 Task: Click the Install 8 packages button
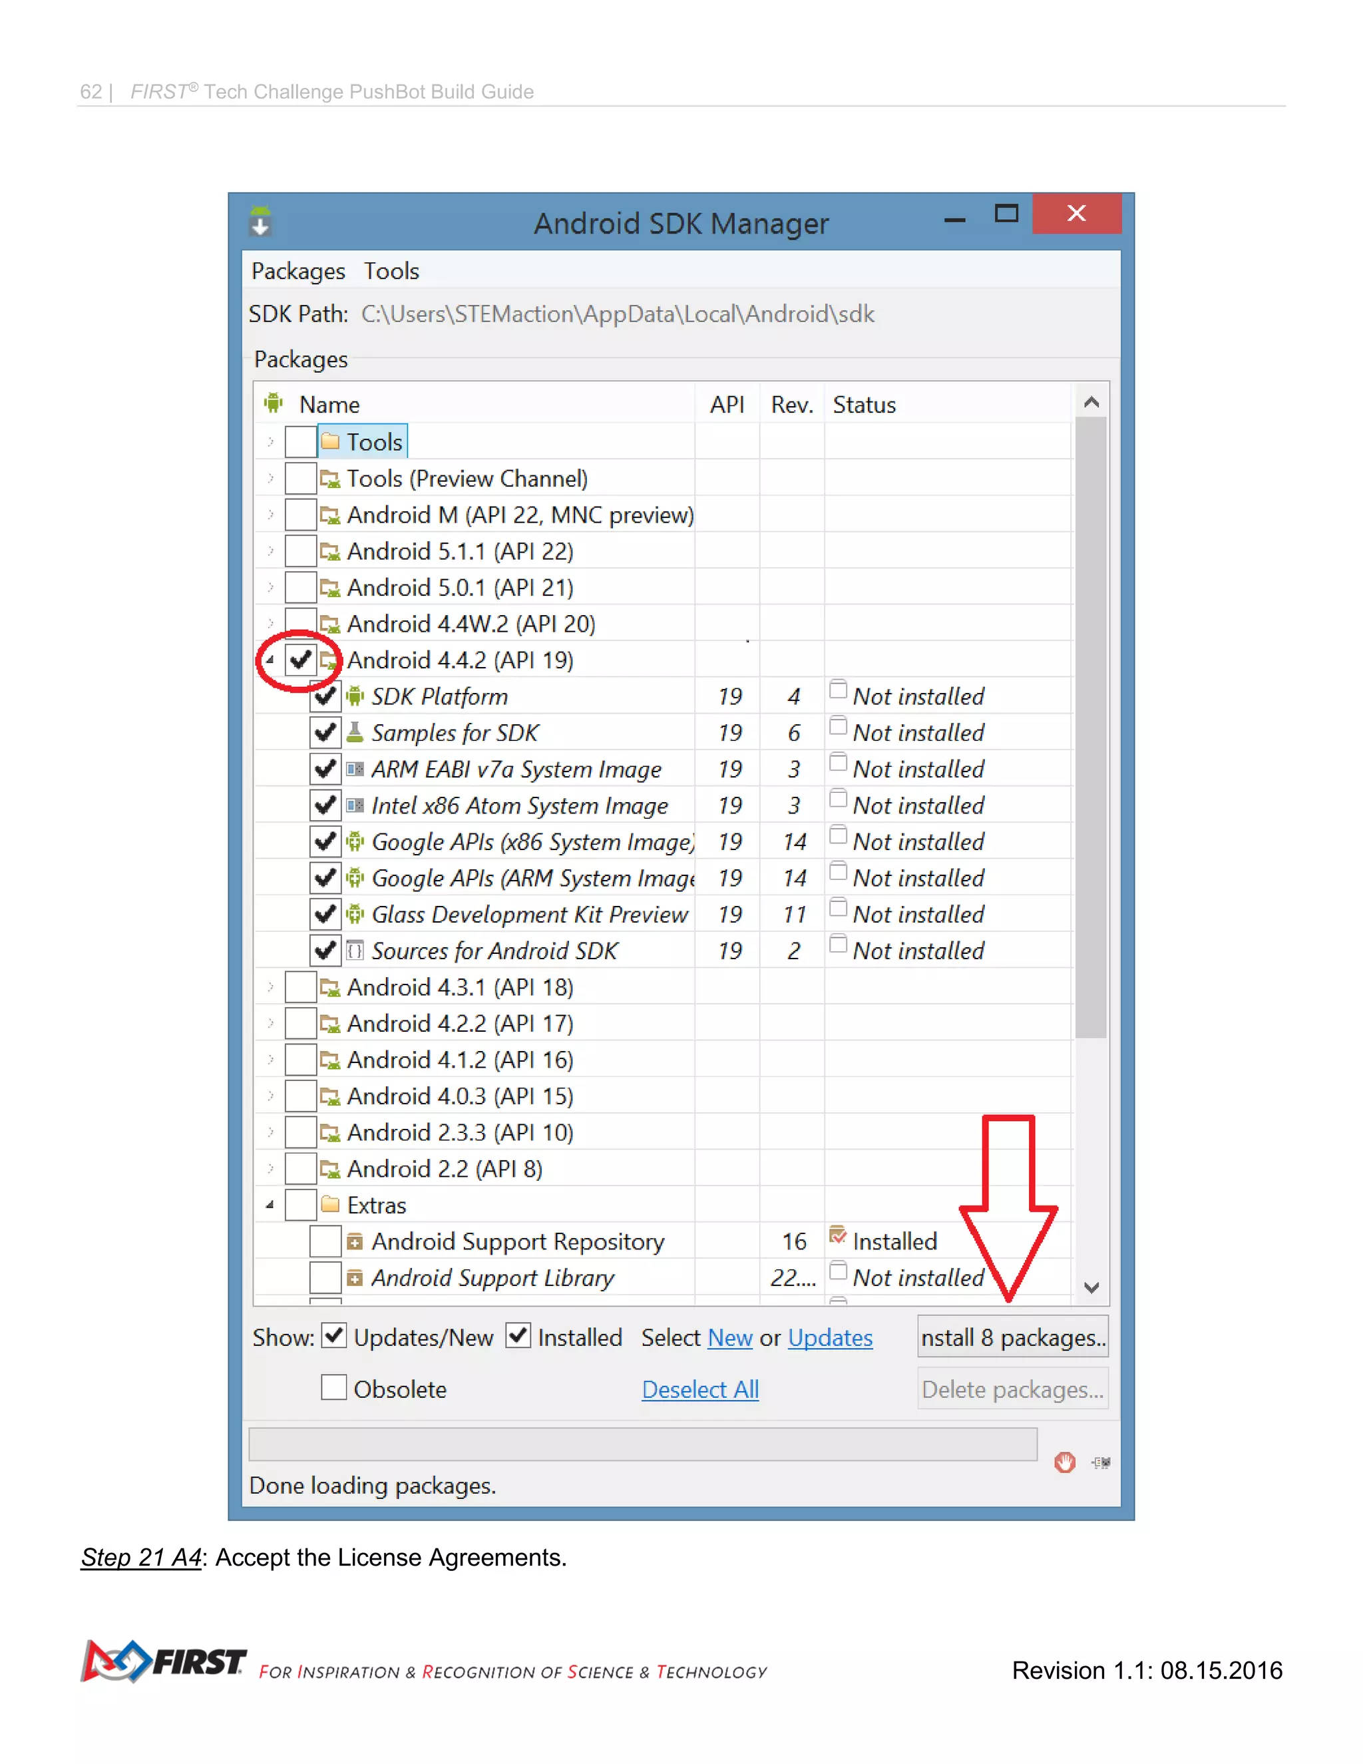1012,1337
